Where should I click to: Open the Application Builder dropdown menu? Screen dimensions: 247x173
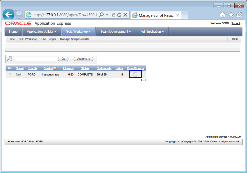click(42, 31)
